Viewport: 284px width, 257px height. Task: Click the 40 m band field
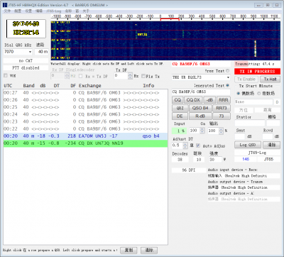[41, 52]
